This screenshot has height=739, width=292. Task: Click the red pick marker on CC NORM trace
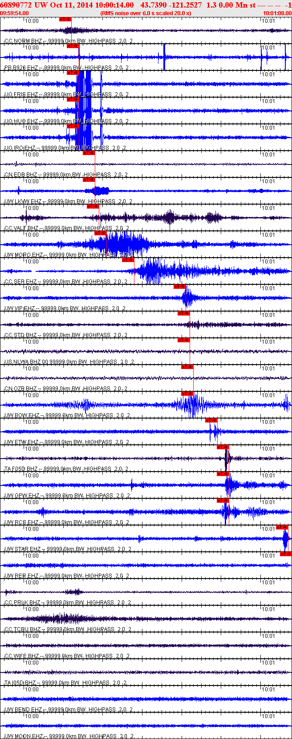65,19
